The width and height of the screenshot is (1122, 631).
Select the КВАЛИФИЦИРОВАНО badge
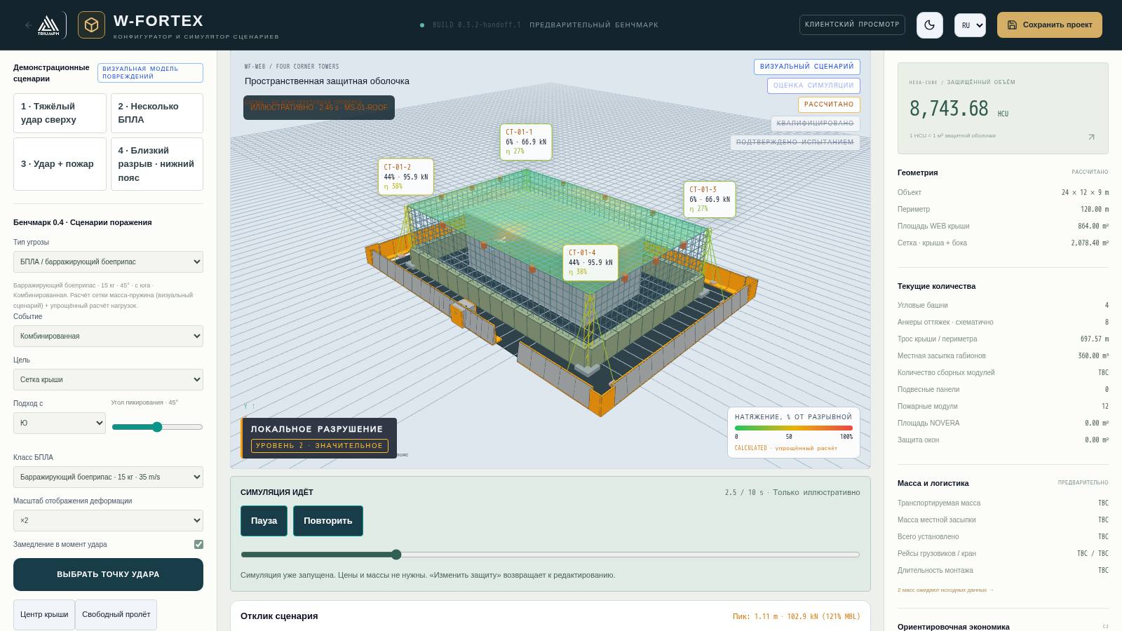tap(816, 123)
